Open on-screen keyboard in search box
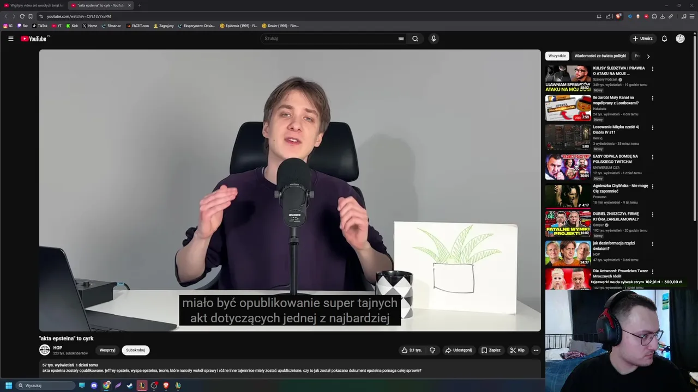This screenshot has height=392, width=698. pos(401,39)
